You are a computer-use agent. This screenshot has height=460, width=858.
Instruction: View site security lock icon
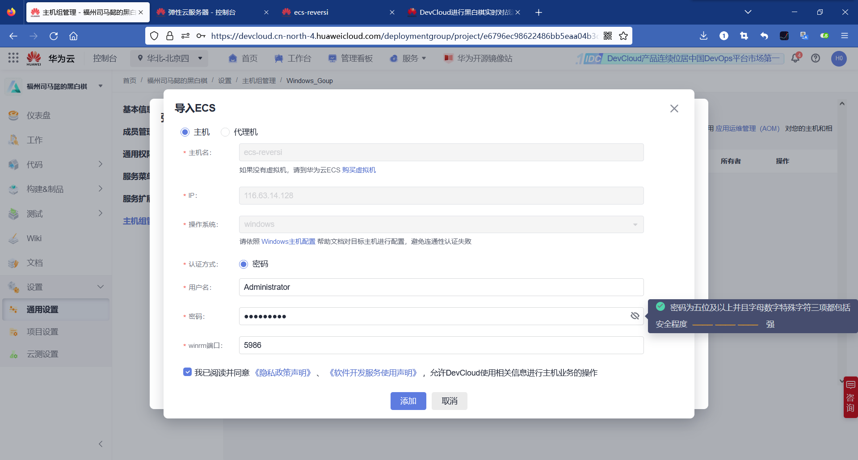[x=170, y=36]
